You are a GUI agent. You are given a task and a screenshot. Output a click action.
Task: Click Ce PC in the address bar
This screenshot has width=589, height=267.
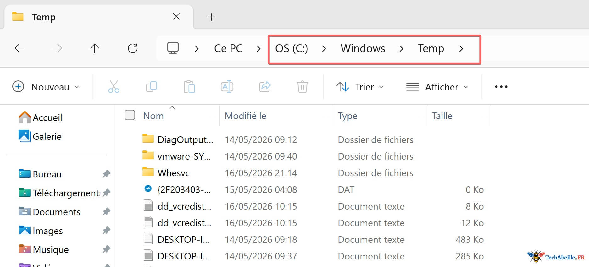coord(228,48)
